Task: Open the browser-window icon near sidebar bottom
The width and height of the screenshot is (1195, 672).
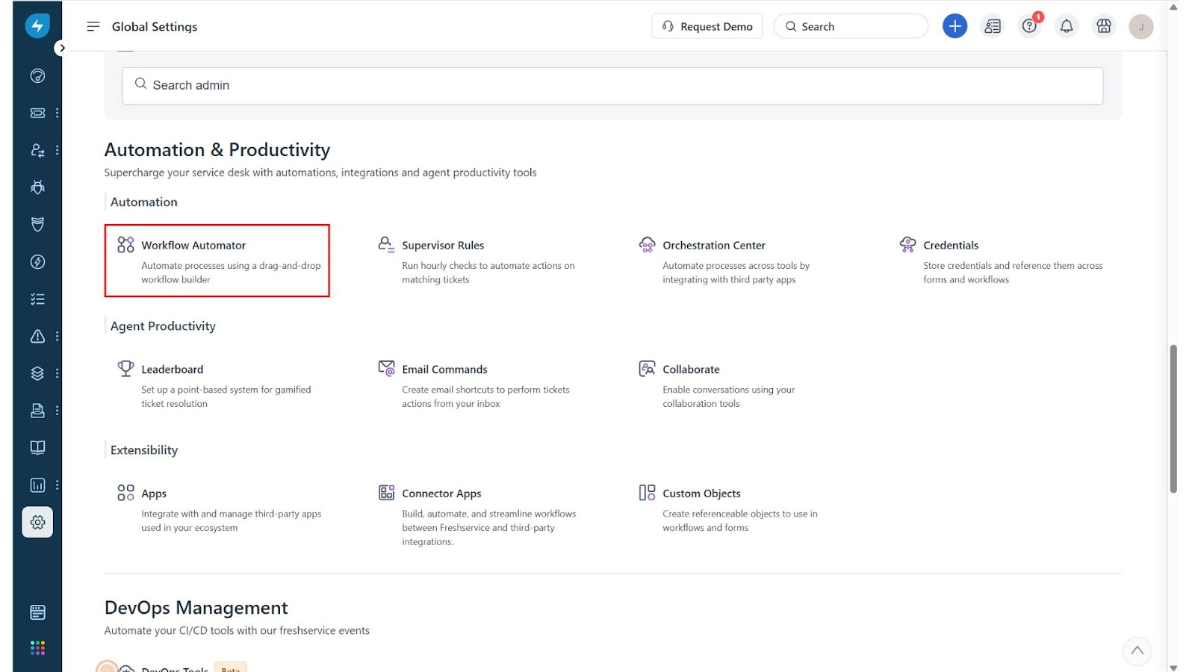Action: coord(37,612)
